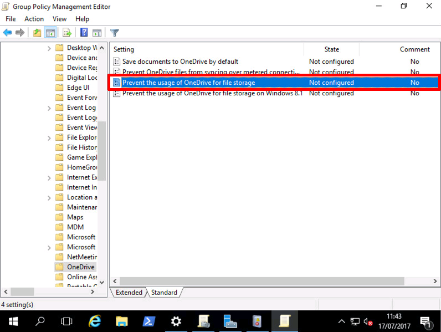
Task: Show hidden tray icons chevron
Action: click(x=341, y=321)
